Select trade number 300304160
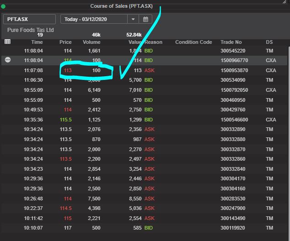The height and width of the screenshot is (241, 290). (x=233, y=189)
